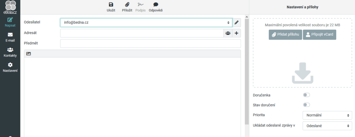Click into the Adresát input field
This screenshot has height=137, width=355.
pyautogui.click(x=142, y=33)
